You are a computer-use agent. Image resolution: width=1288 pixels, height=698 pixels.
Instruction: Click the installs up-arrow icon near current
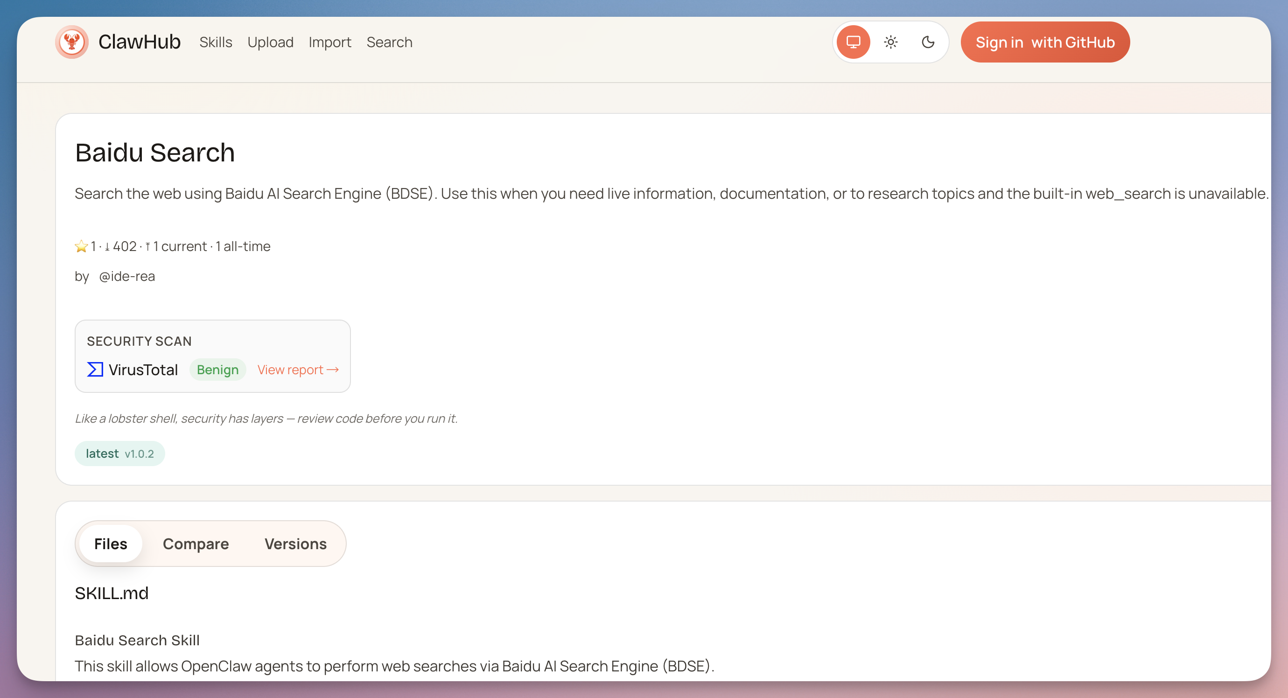(147, 247)
